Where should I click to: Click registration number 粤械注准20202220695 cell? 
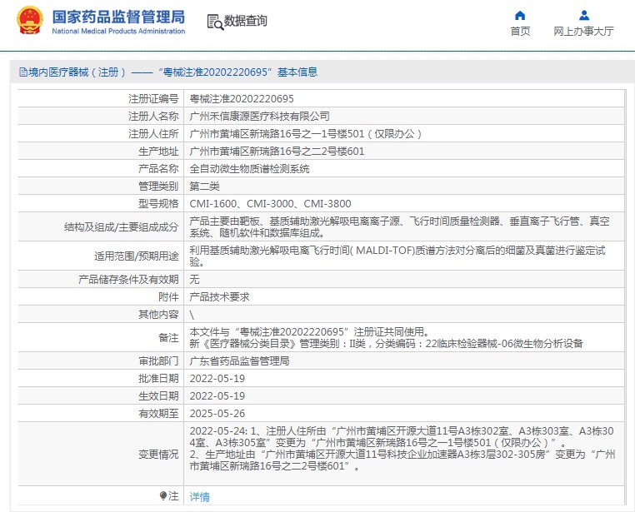point(242,99)
